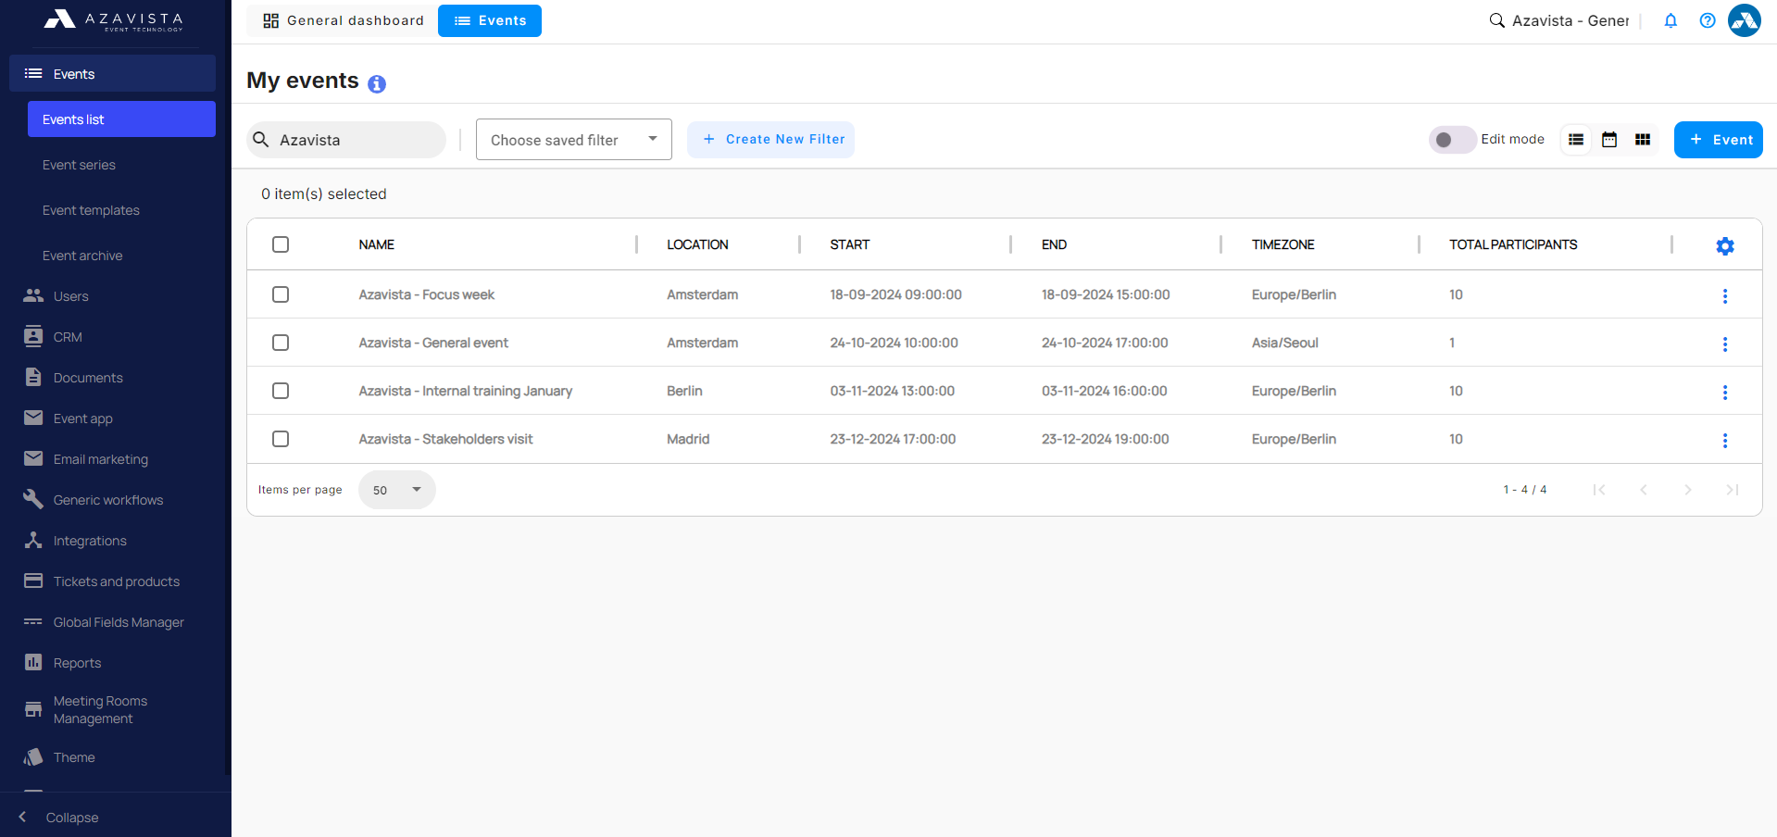Open actions menu for Stakeholders visit
Viewport: 1777px width, 837px height.
tap(1725, 441)
